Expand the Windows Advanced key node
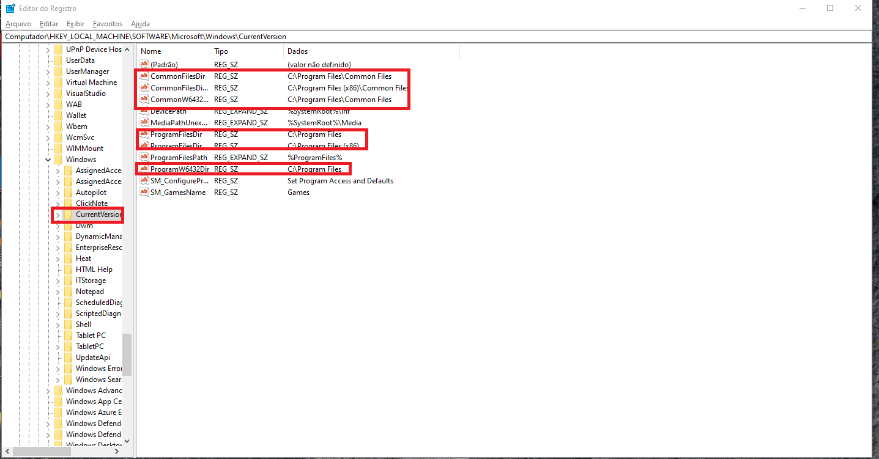This screenshot has height=459, width=879. coord(48,391)
